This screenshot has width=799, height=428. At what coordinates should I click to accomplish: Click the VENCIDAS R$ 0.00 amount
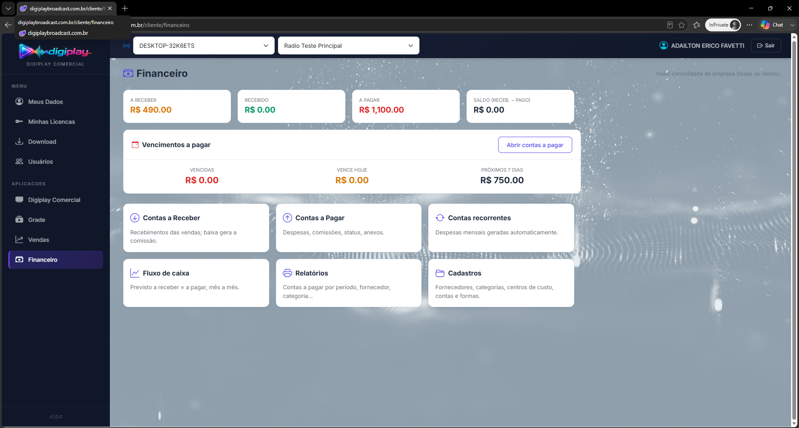(x=202, y=180)
